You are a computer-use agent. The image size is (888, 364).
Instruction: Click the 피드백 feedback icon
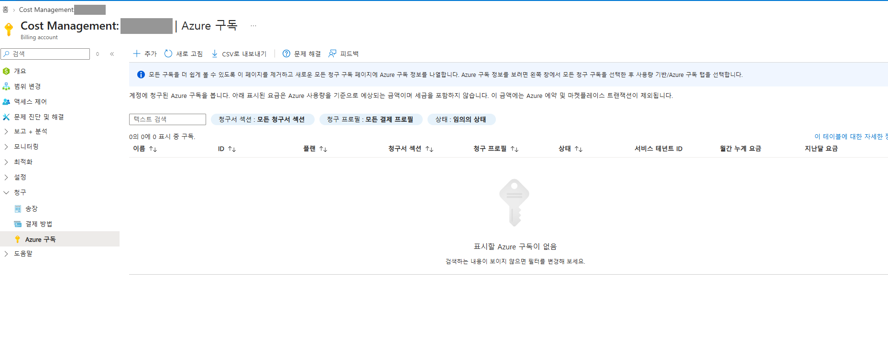[x=332, y=54]
